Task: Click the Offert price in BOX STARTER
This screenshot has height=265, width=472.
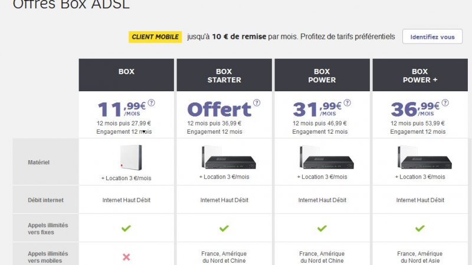Action: point(219,110)
